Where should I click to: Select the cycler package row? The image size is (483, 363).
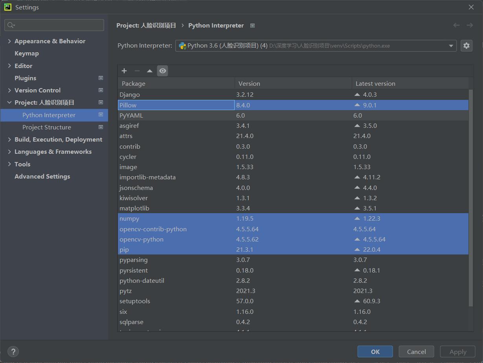coord(293,157)
